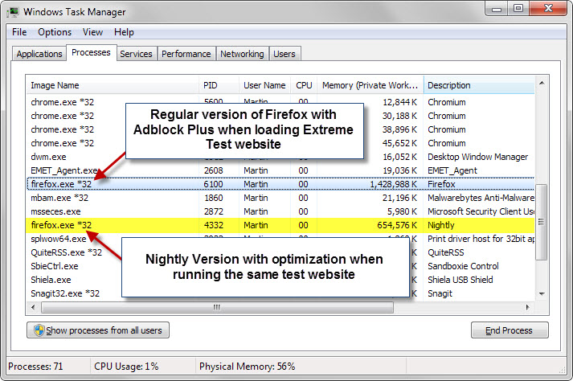The height and width of the screenshot is (381, 573).
Task: Click the 1,428,988 K memory value
Action: (x=393, y=184)
